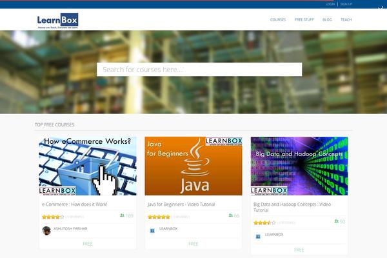Click the Ashutosh Parihar author name
The image size is (387, 258).
click(70, 228)
